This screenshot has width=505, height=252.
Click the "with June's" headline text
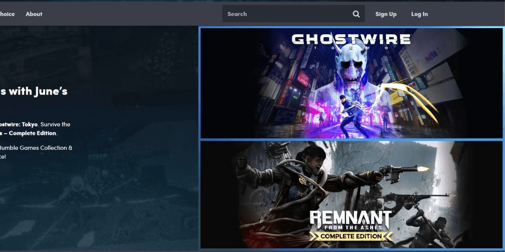click(x=38, y=91)
